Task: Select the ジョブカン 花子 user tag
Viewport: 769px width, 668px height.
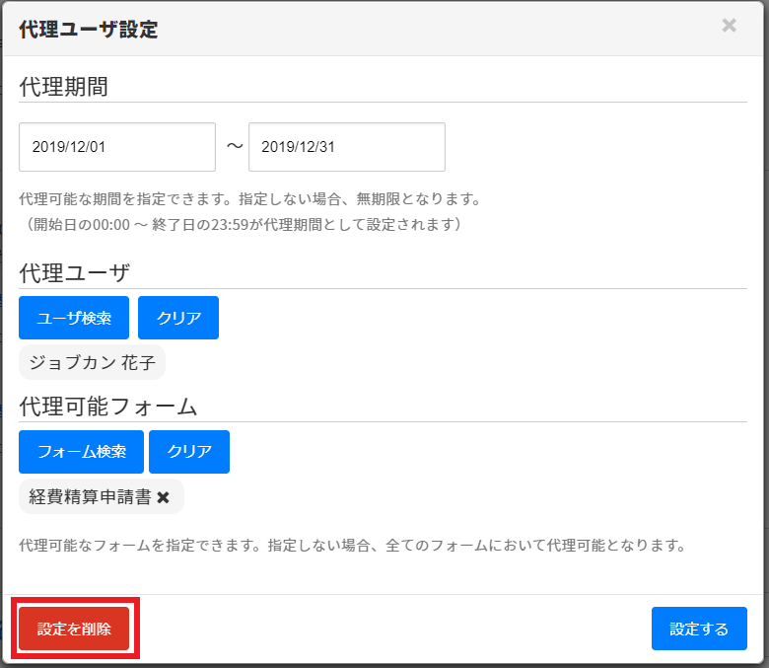Action: click(x=93, y=362)
